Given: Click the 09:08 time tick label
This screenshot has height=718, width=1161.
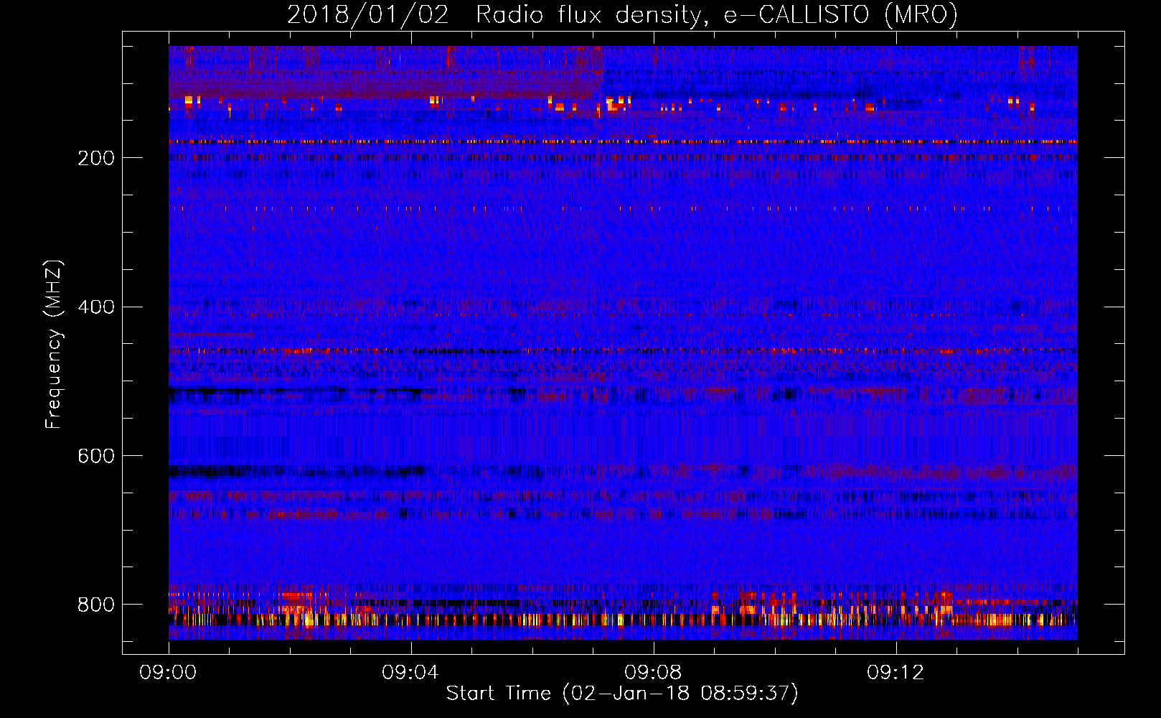Looking at the screenshot, I should tap(653, 672).
